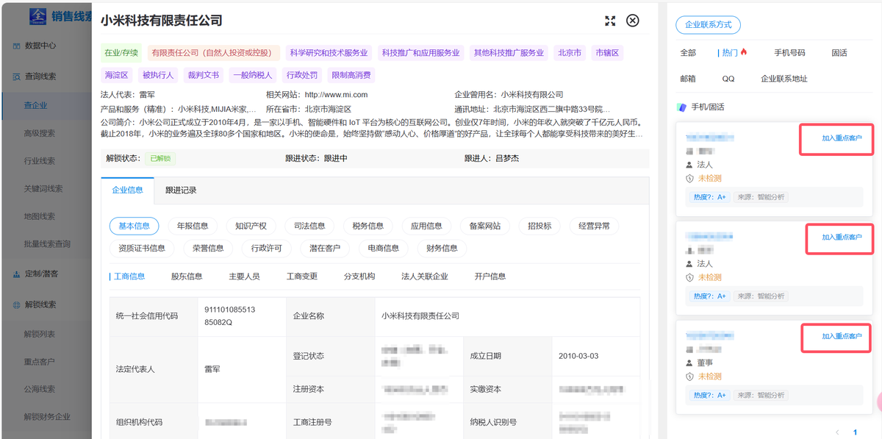Select the 基本信息 pill tab

(x=135, y=226)
